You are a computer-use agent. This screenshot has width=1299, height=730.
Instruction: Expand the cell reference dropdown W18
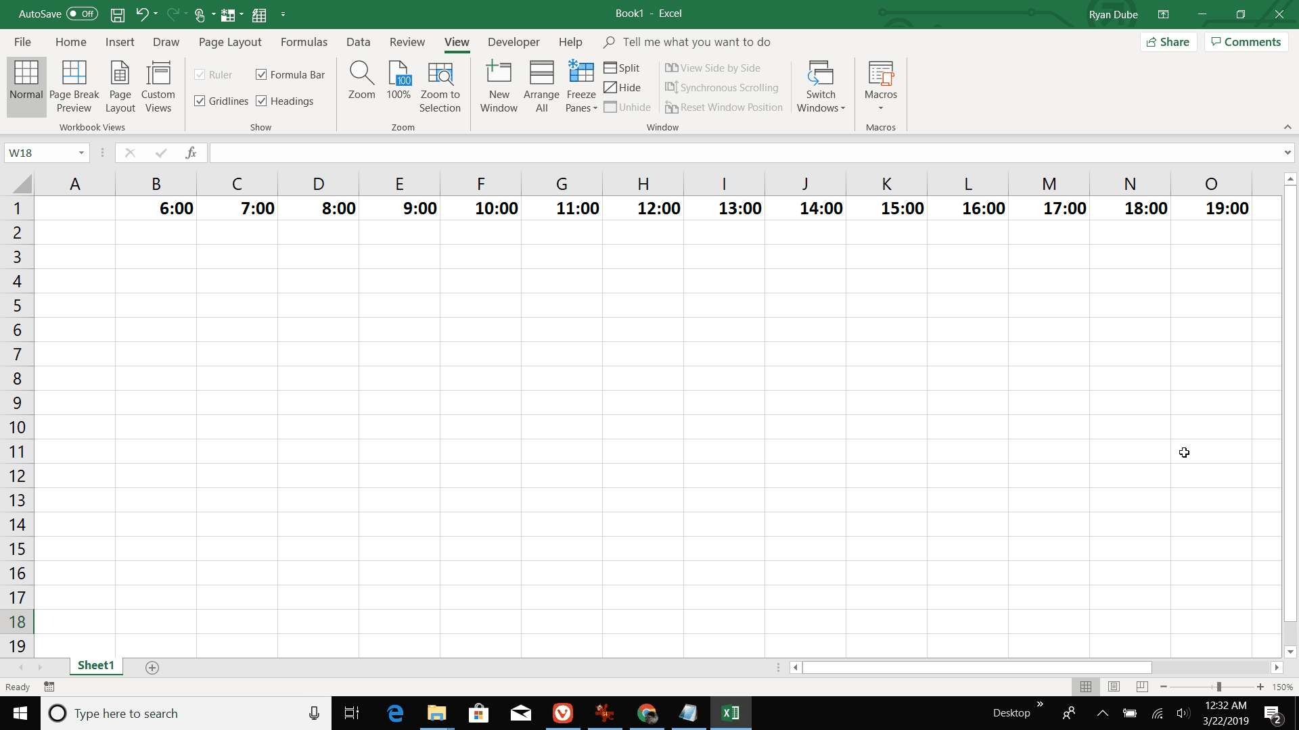pyautogui.click(x=81, y=152)
